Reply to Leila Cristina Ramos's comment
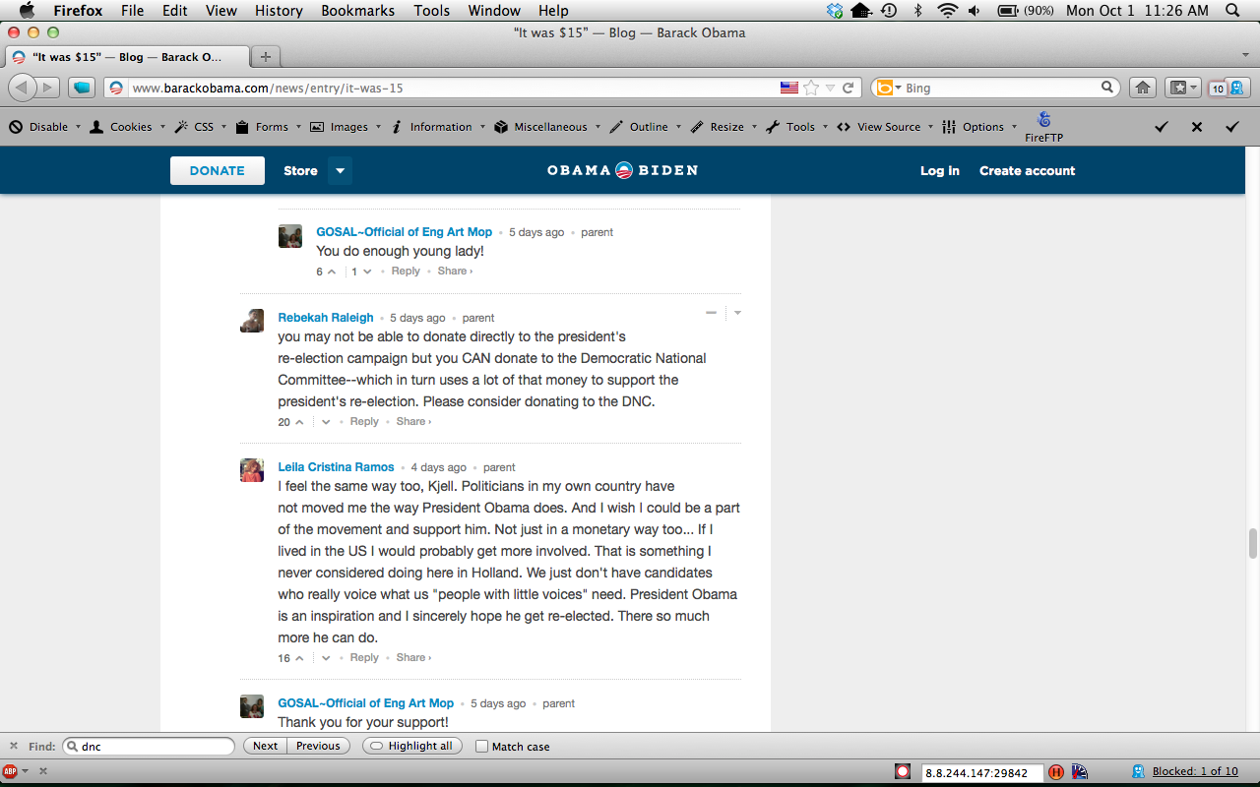The width and height of the screenshot is (1260, 787). point(364,658)
